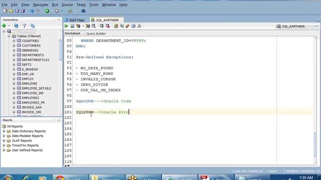321x180 pixels.
Task: Open GoToMeeting from the taskbar
Action: (143, 177)
